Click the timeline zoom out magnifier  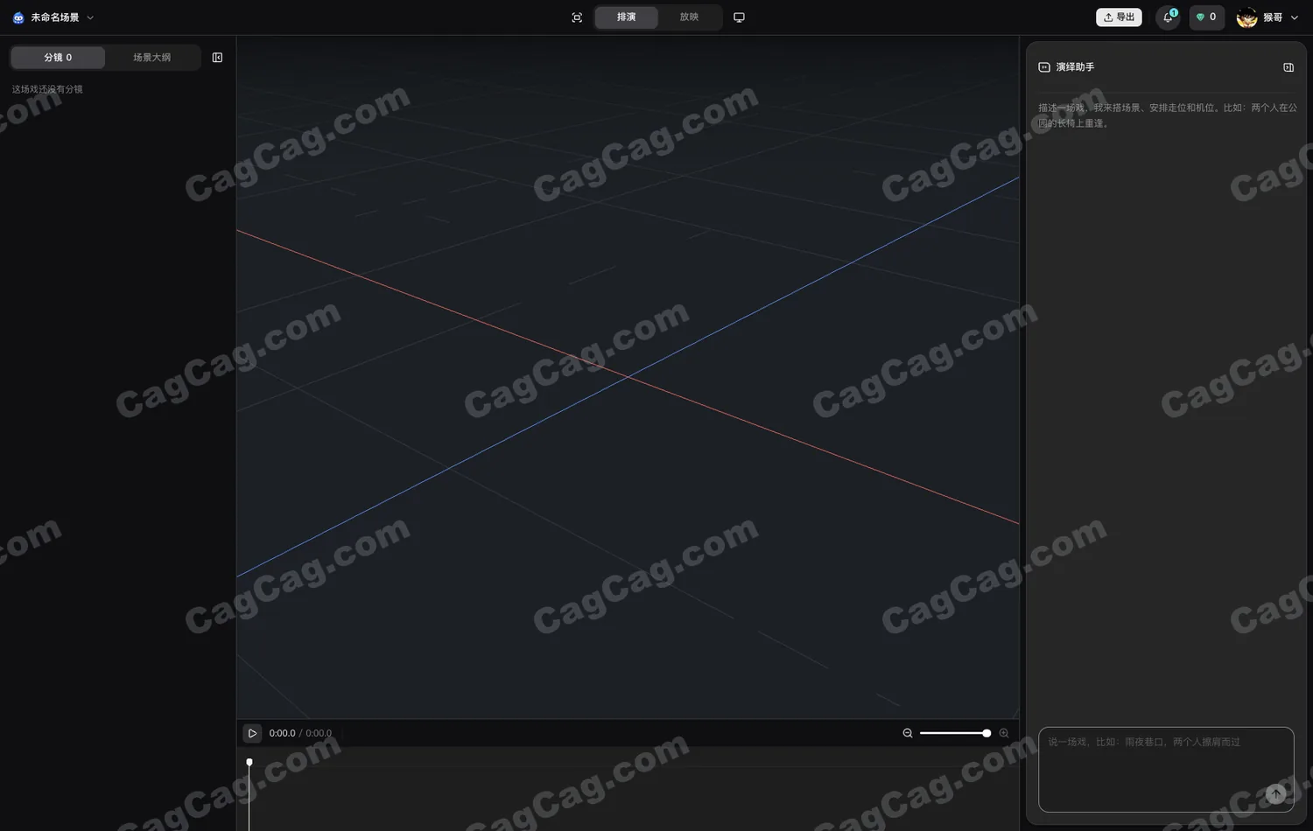click(x=908, y=733)
